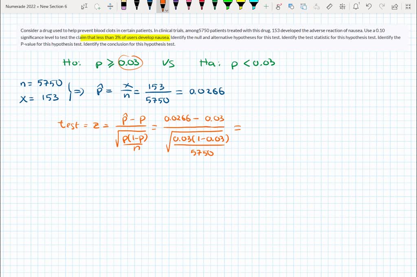Pick the purple pen

click(x=176, y=5)
